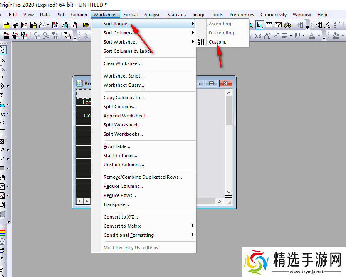Screen dimensions: 346x277
Task: Select the Text tool in left toolbar
Action: coord(2,132)
